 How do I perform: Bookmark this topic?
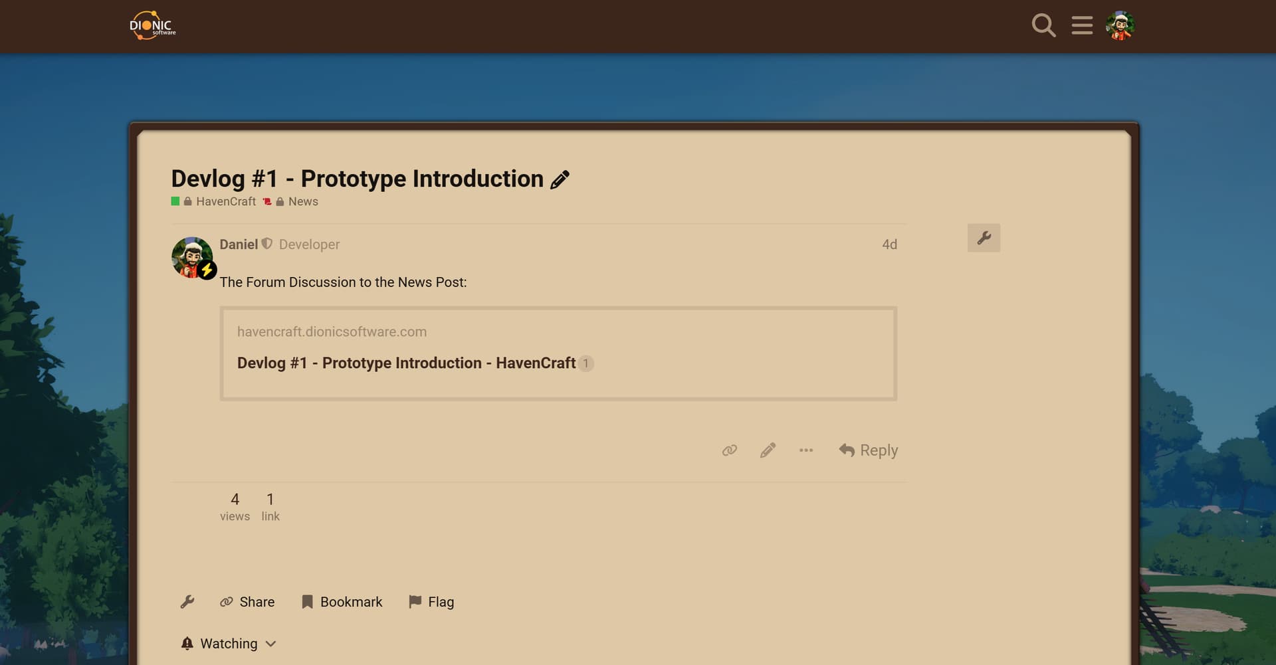342,602
